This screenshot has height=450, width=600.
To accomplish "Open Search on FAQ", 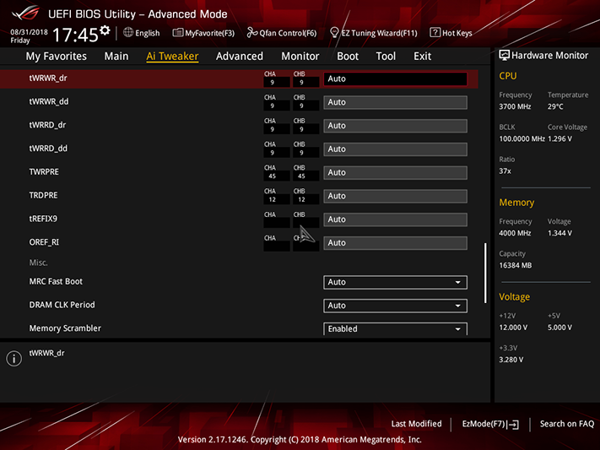I will (567, 424).
